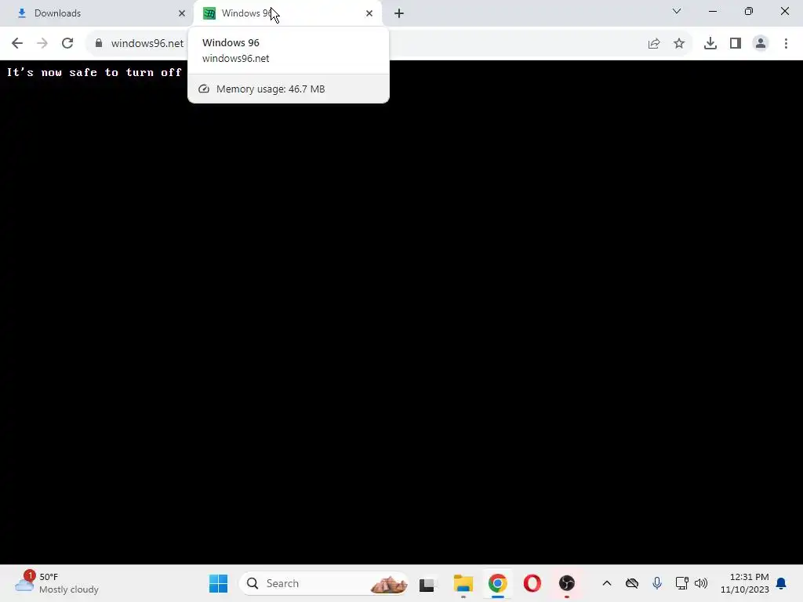The height and width of the screenshot is (602, 803).
Task: View site security lock info
Action: [x=99, y=43]
